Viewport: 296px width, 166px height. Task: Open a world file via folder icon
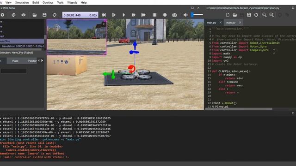point(34,15)
